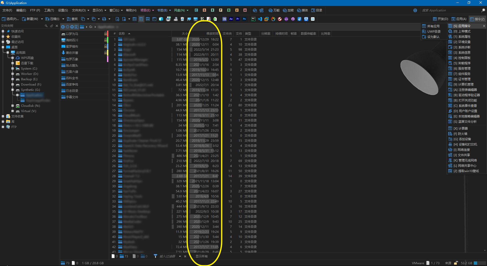This screenshot has width=487, height=266.
Task: Click the 搜索 Application search field
Action: coord(450,10)
